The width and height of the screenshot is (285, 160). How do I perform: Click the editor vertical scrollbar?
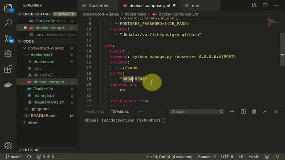coord(282,49)
